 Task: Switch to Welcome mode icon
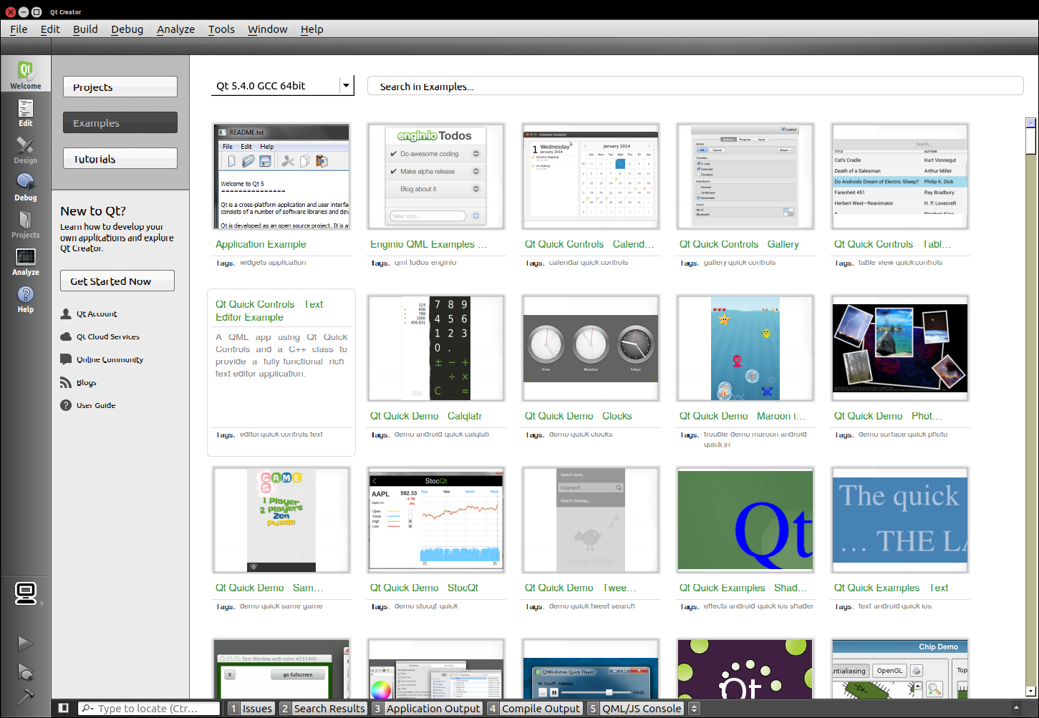point(25,74)
